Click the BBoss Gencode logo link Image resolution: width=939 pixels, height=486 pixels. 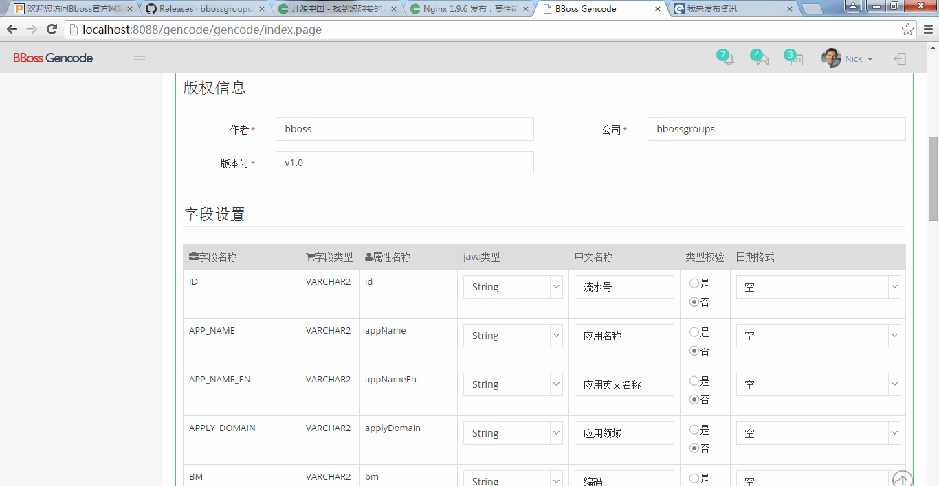tap(53, 58)
